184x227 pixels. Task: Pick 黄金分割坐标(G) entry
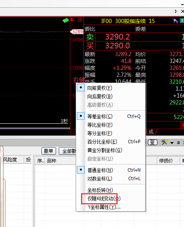111,150
